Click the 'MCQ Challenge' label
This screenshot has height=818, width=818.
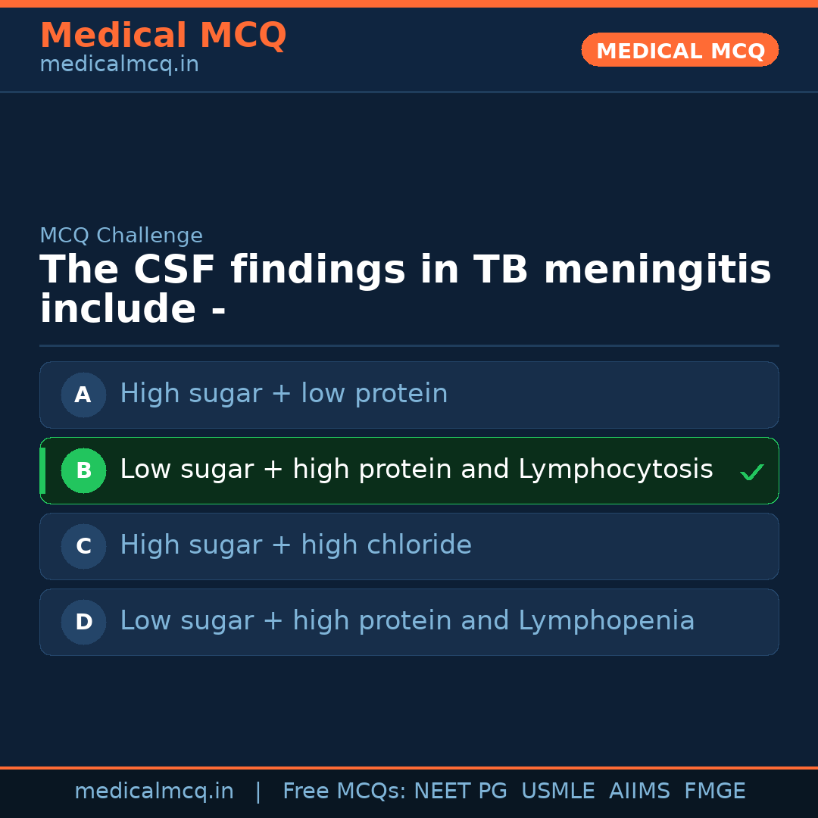pos(121,236)
